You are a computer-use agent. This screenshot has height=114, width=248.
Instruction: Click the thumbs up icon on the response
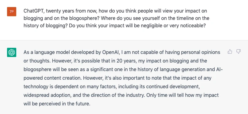(x=230, y=52)
